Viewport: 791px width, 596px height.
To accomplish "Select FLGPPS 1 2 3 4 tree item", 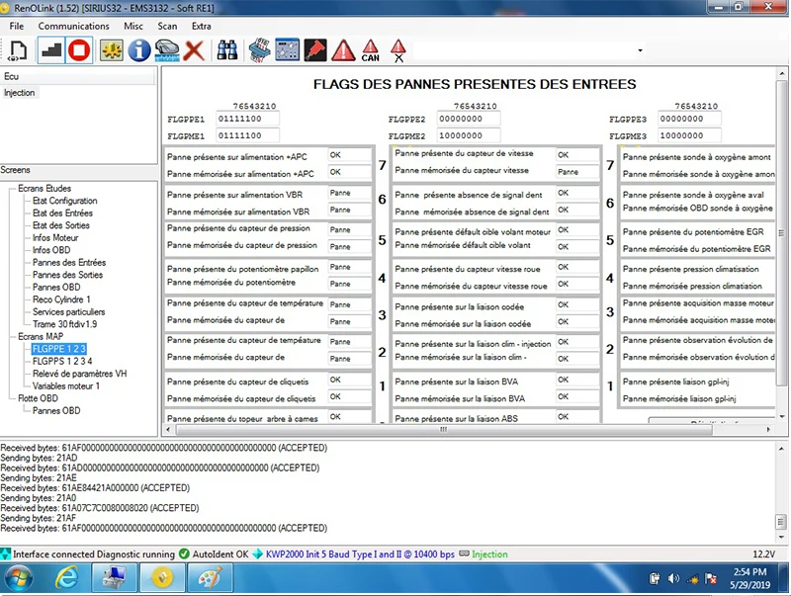I will click(62, 362).
